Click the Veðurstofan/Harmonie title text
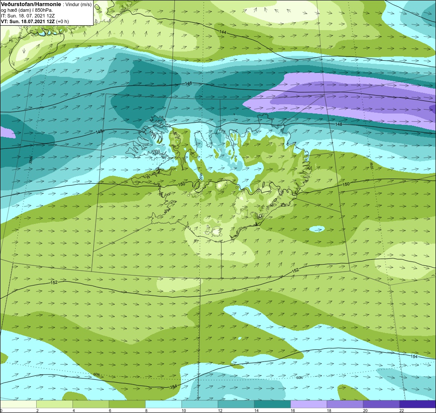Screen dimensions: 436x413 pos(31,5)
